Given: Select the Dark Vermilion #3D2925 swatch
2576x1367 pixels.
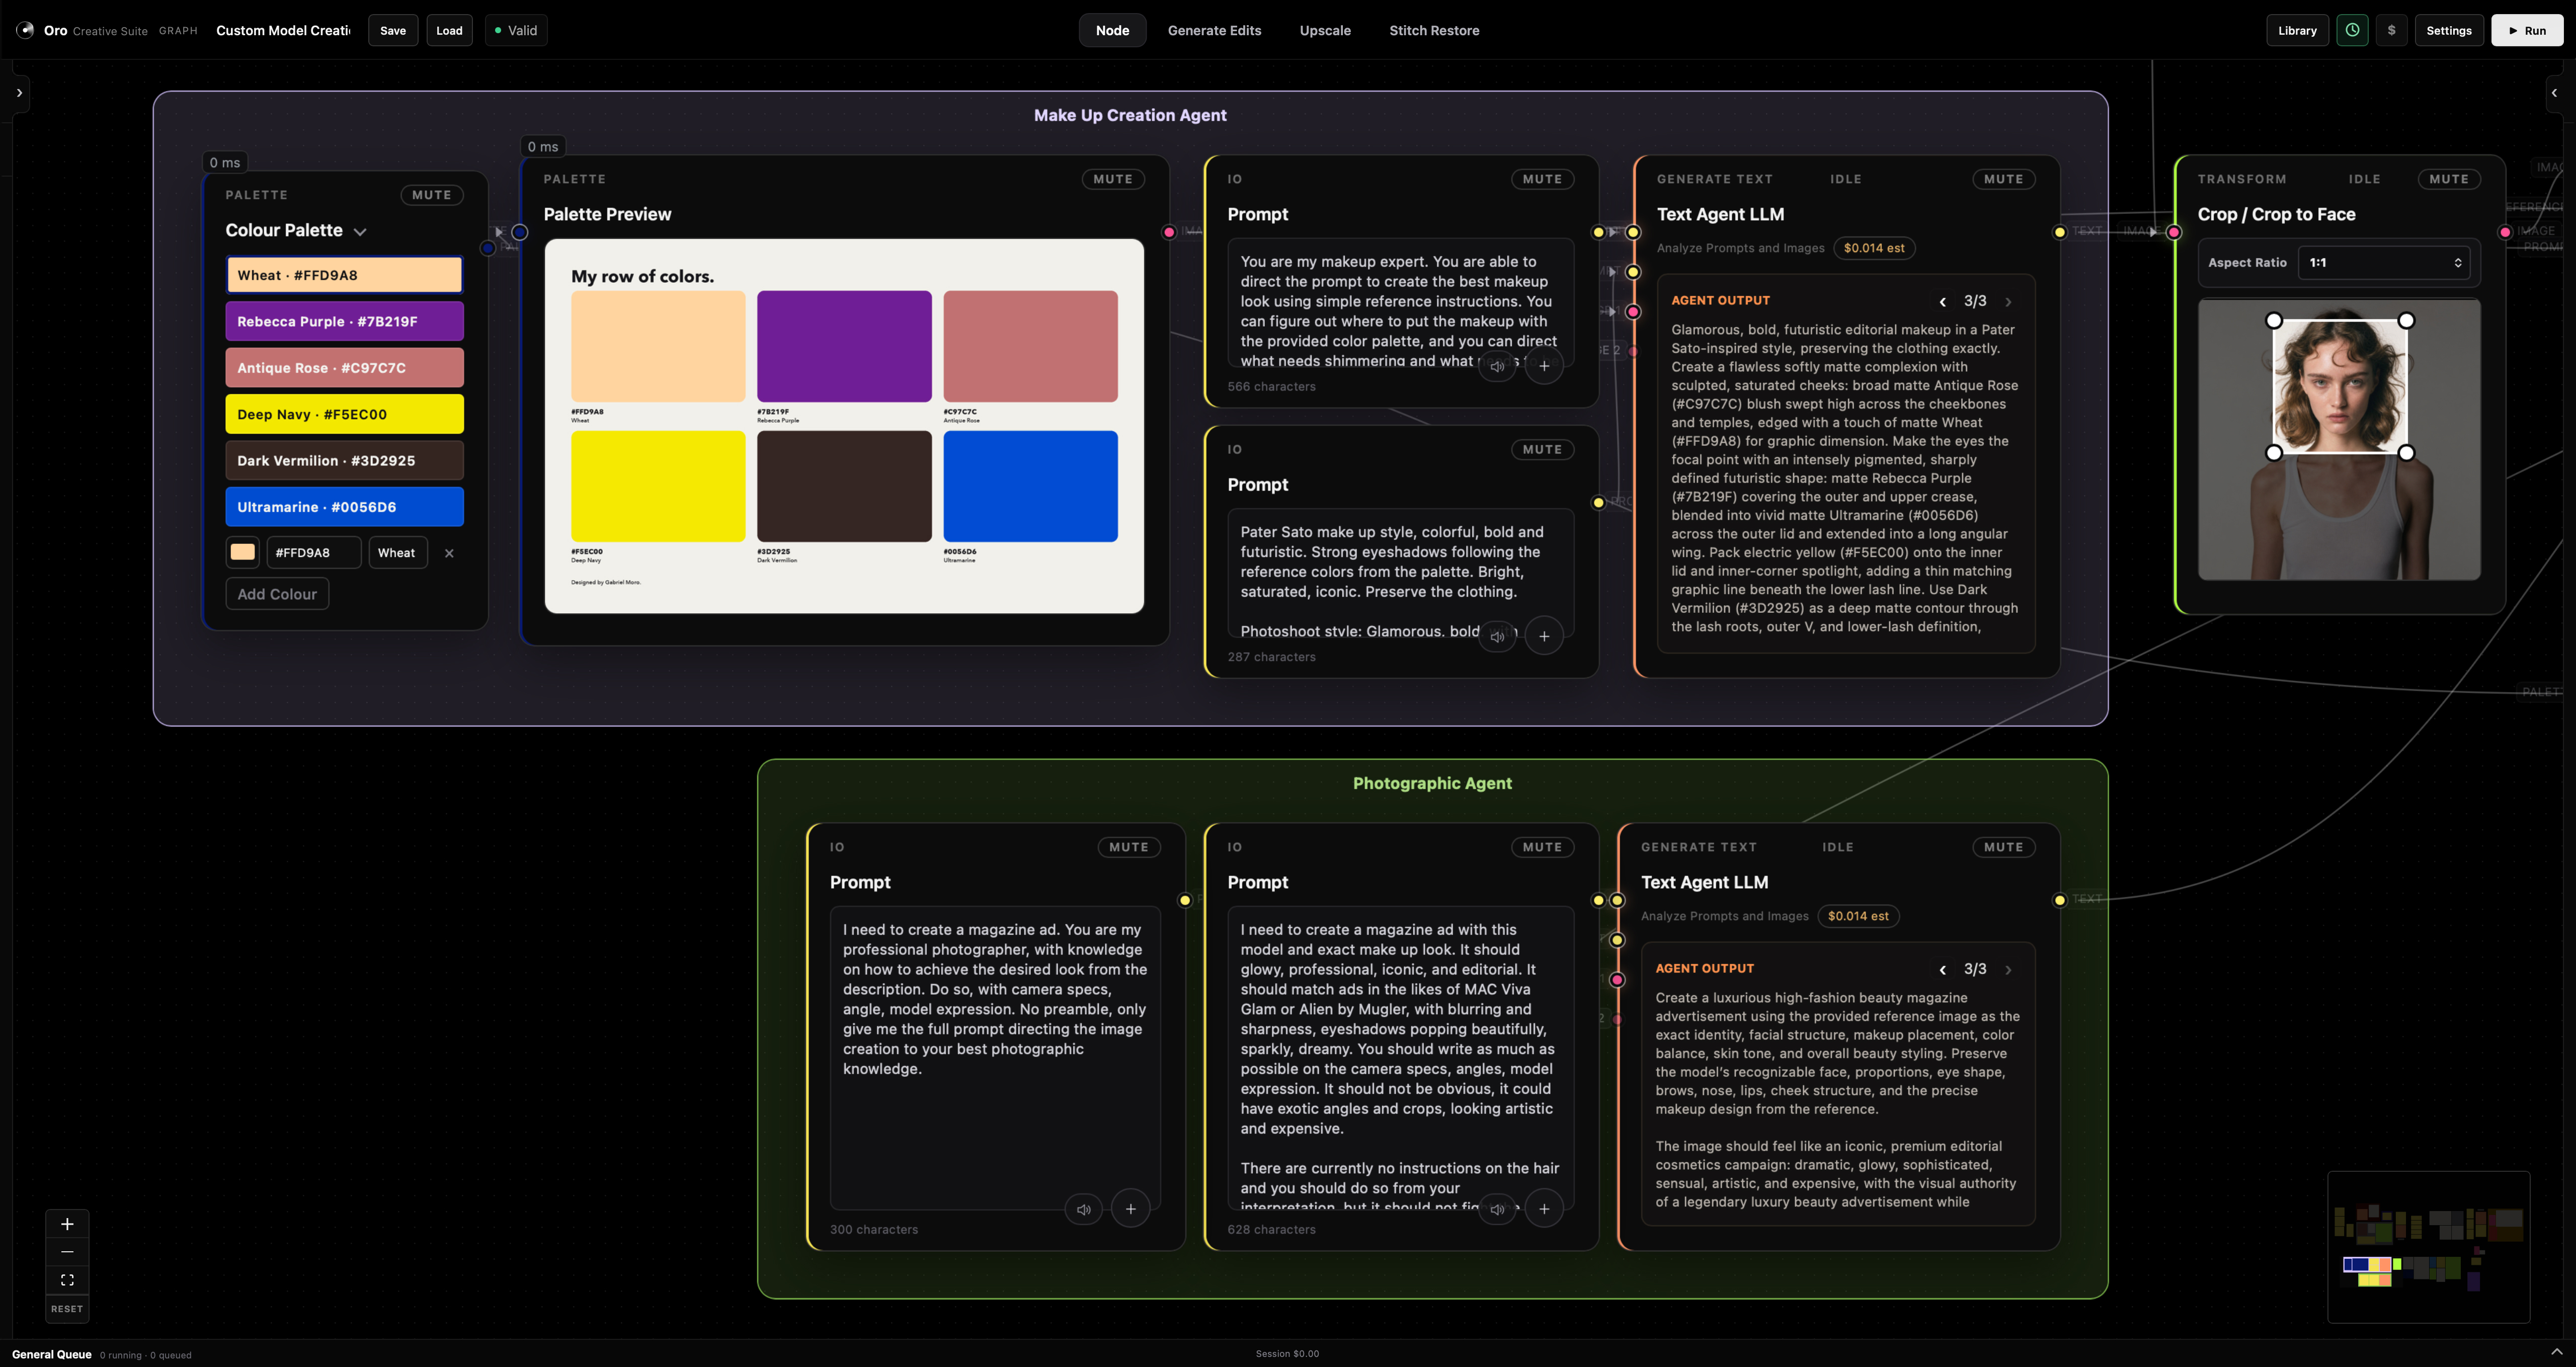Looking at the screenshot, I should 344,461.
